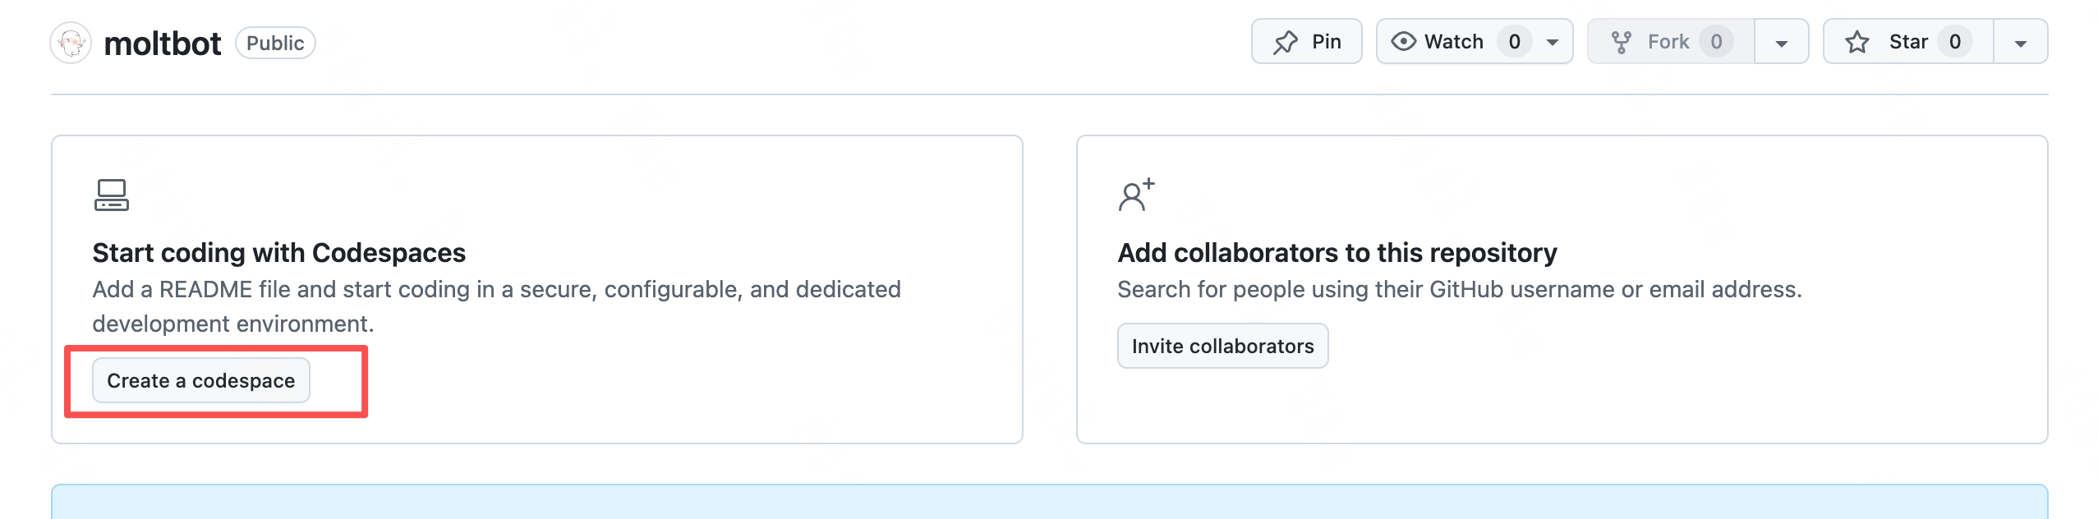Expand the Watch notification options dropdown
The height and width of the screenshot is (519, 2098).
point(1553,42)
